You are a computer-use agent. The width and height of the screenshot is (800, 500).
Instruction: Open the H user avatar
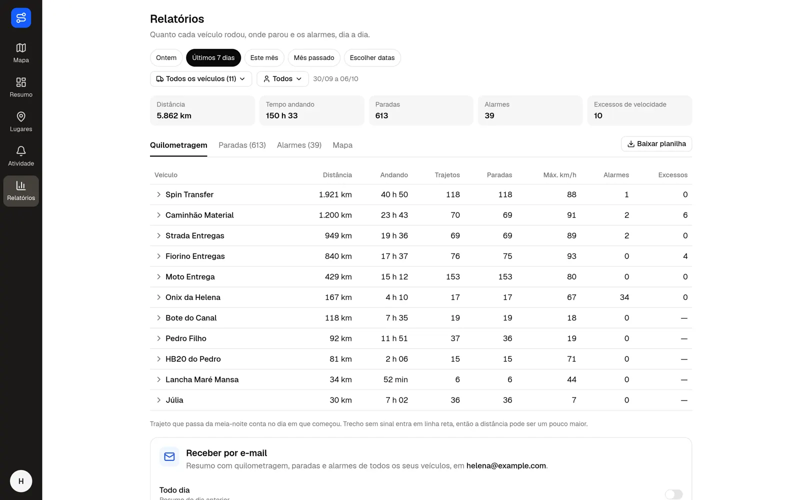pyautogui.click(x=21, y=481)
